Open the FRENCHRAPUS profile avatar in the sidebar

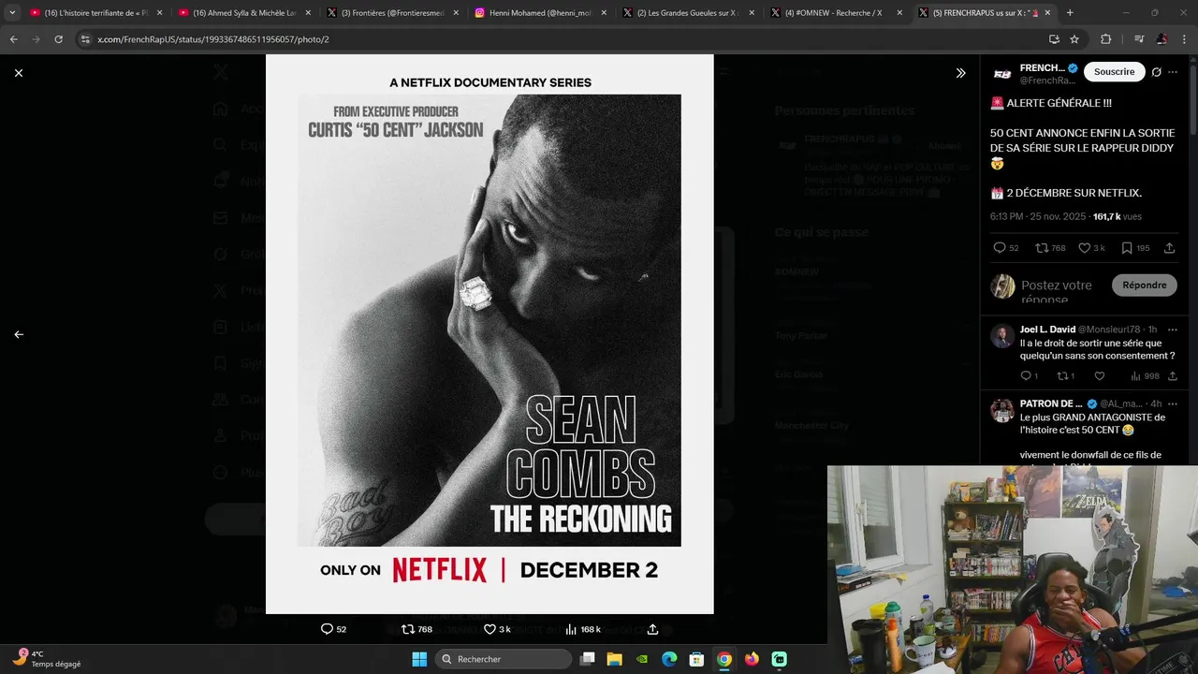click(x=1002, y=74)
